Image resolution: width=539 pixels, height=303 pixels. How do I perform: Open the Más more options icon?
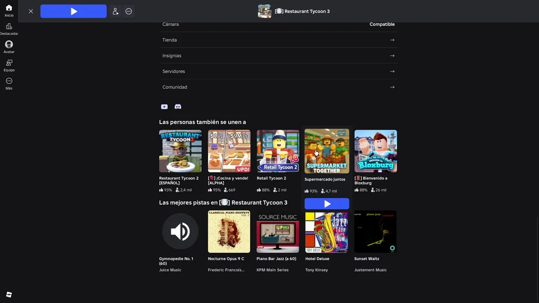pos(9,81)
